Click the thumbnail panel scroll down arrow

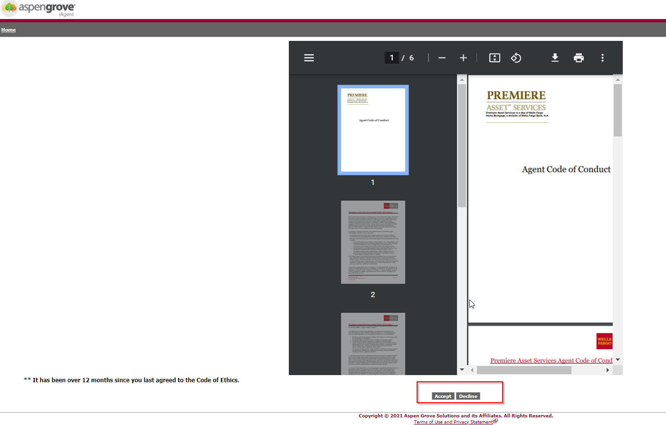pos(462,369)
